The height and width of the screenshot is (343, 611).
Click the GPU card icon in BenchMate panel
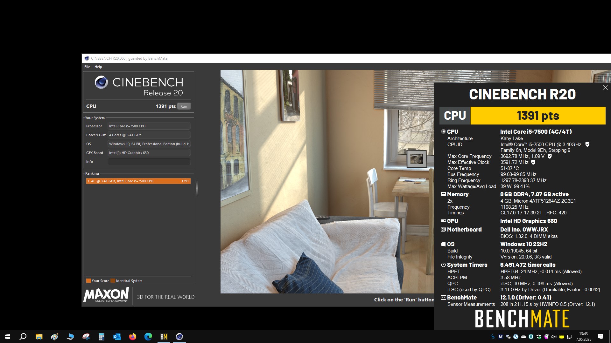click(x=443, y=221)
